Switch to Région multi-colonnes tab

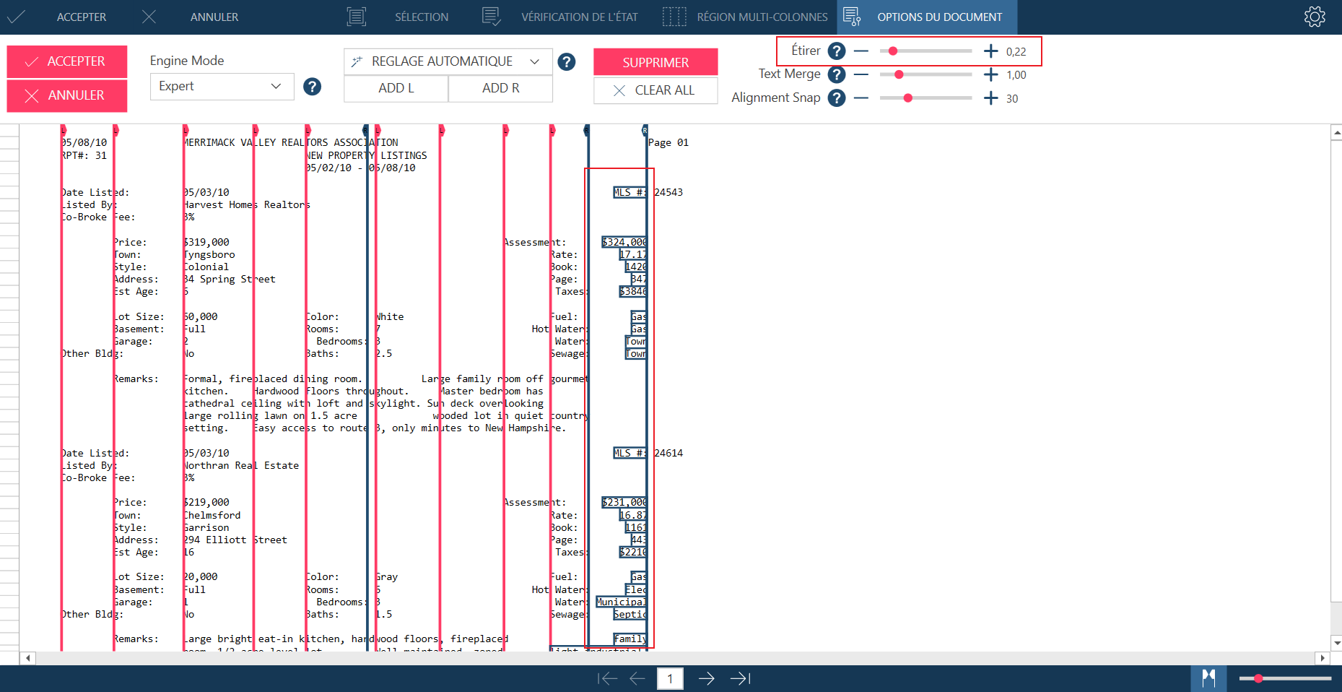(762, 17)
